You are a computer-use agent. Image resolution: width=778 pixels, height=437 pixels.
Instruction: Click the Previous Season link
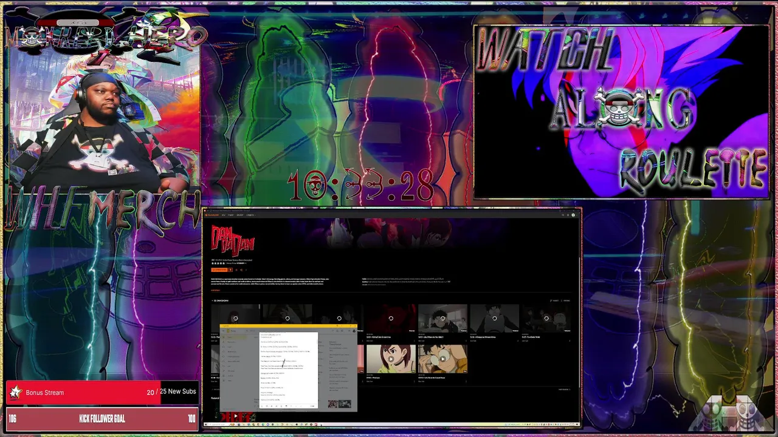(216, 389)
